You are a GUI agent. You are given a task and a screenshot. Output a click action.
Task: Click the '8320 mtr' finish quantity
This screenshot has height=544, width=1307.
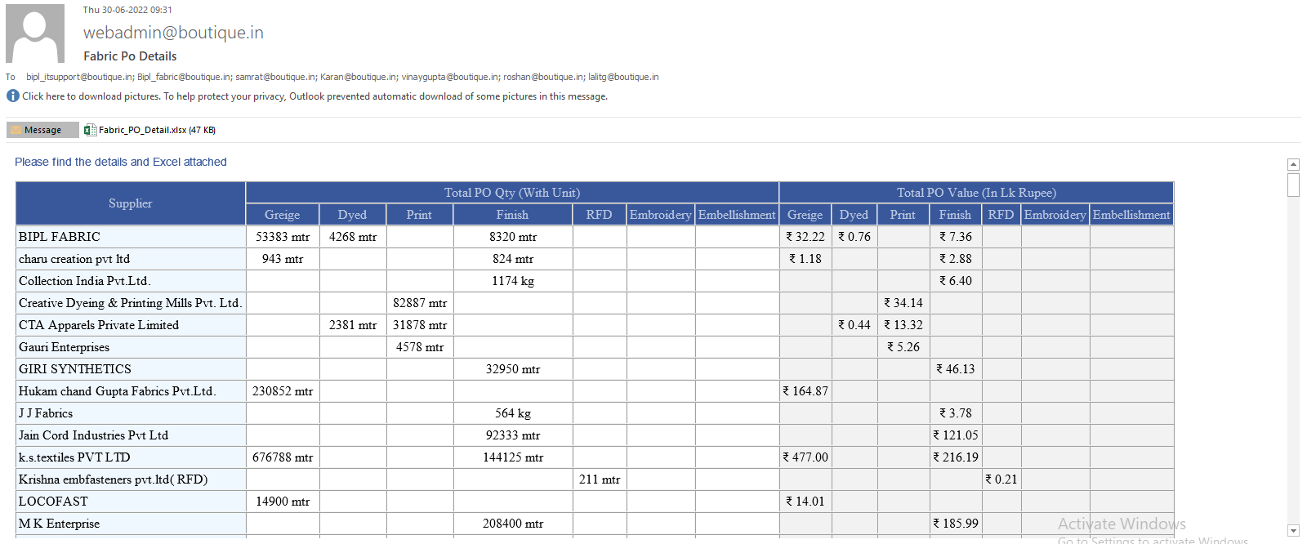pos(513,237)
